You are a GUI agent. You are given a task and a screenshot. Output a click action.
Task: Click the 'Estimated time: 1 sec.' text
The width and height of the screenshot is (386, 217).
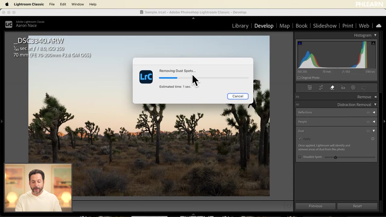175,87
